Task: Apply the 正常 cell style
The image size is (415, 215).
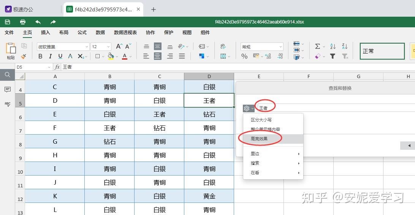Action: click(382, 51)
